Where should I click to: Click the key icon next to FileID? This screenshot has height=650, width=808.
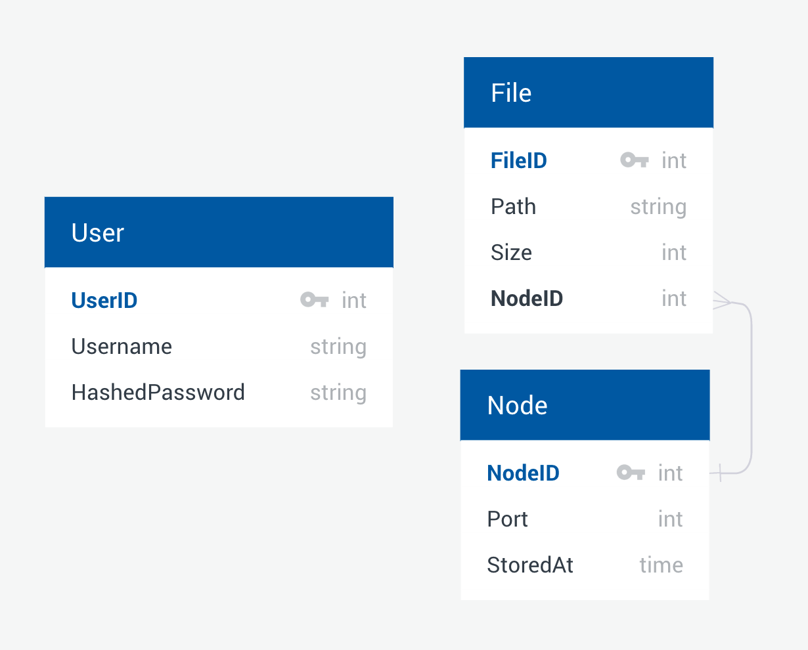point(633,160)
